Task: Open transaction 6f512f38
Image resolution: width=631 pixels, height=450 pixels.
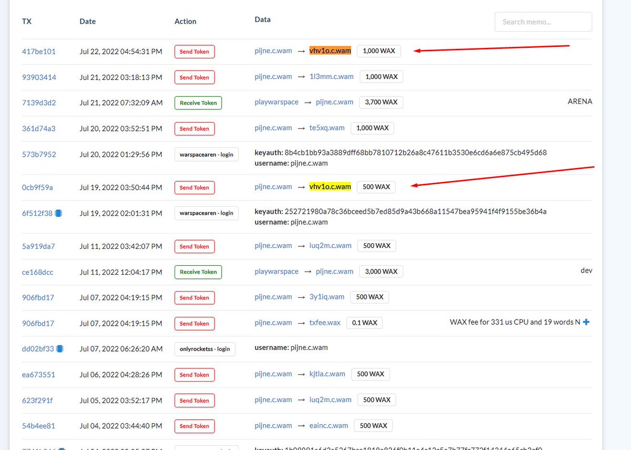Action: 37,213
